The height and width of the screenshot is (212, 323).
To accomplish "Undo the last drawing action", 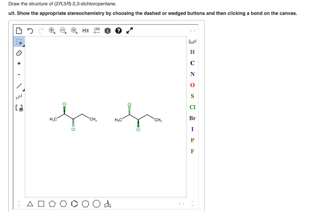I will point(30,31).
